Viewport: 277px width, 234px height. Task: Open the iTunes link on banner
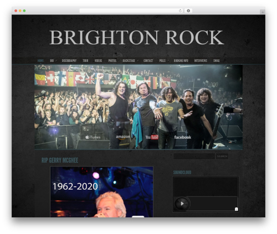pos(93,137)
